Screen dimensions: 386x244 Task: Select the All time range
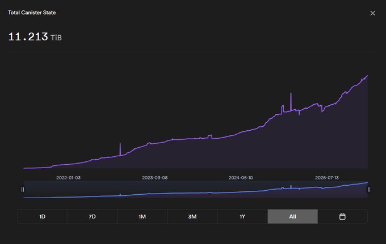(292, 216)
